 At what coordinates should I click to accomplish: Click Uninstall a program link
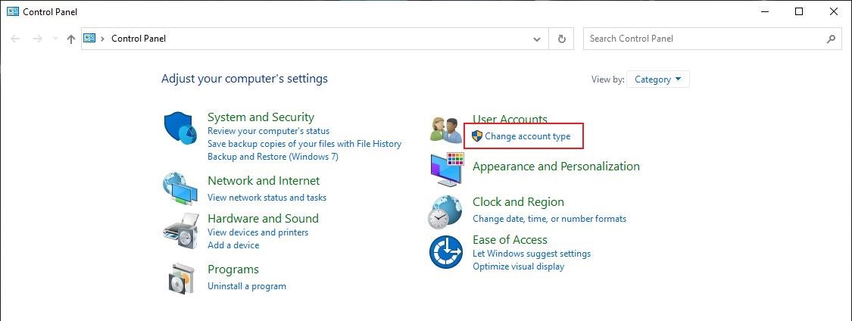(x=247, y=286)
